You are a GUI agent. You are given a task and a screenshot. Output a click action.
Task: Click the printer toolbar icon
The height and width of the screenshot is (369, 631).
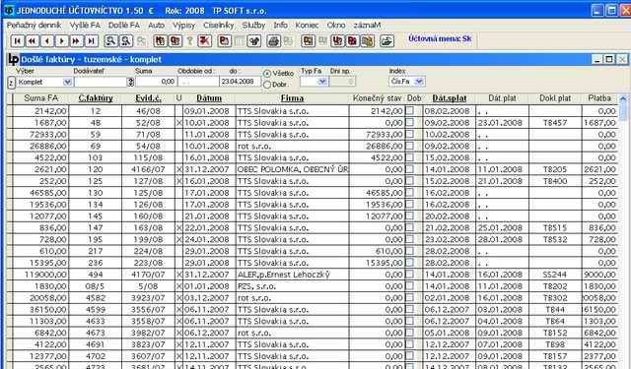274,41
